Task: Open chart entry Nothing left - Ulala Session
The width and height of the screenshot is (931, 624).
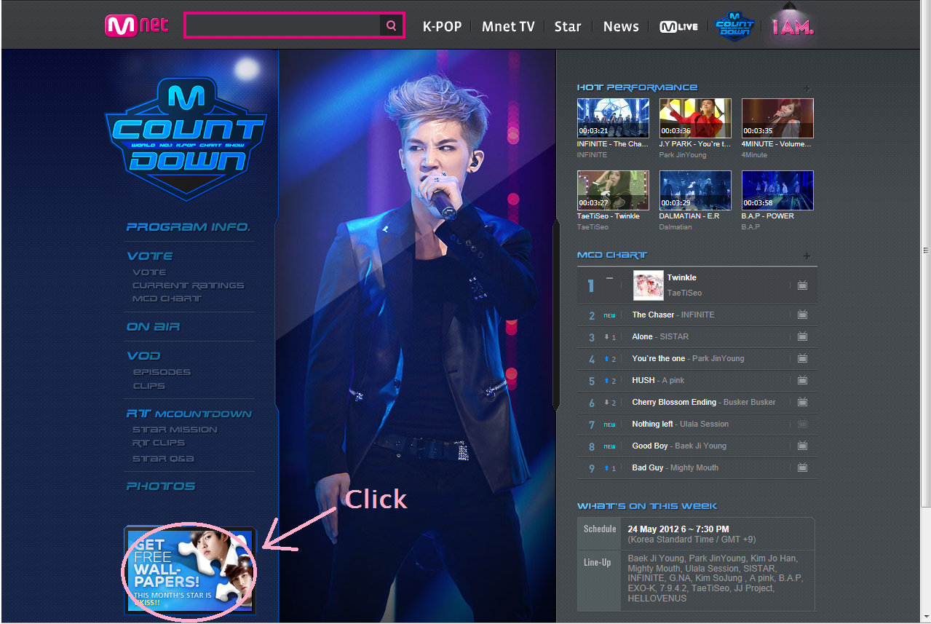Action: [x=681, y=424]
